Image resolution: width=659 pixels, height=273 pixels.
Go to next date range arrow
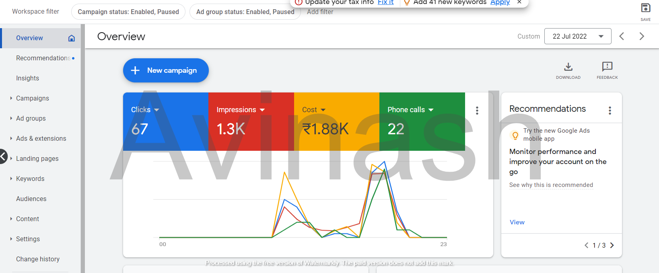pyautogui.click(x=642, y=37)
